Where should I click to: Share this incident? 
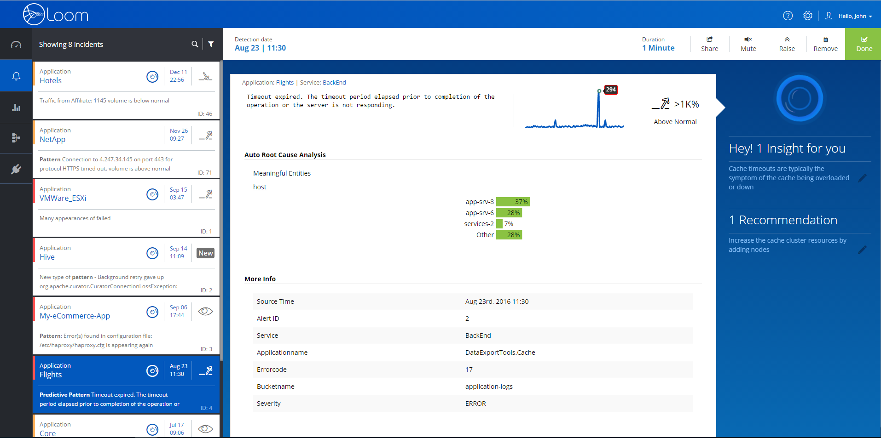tap(709, 44)
